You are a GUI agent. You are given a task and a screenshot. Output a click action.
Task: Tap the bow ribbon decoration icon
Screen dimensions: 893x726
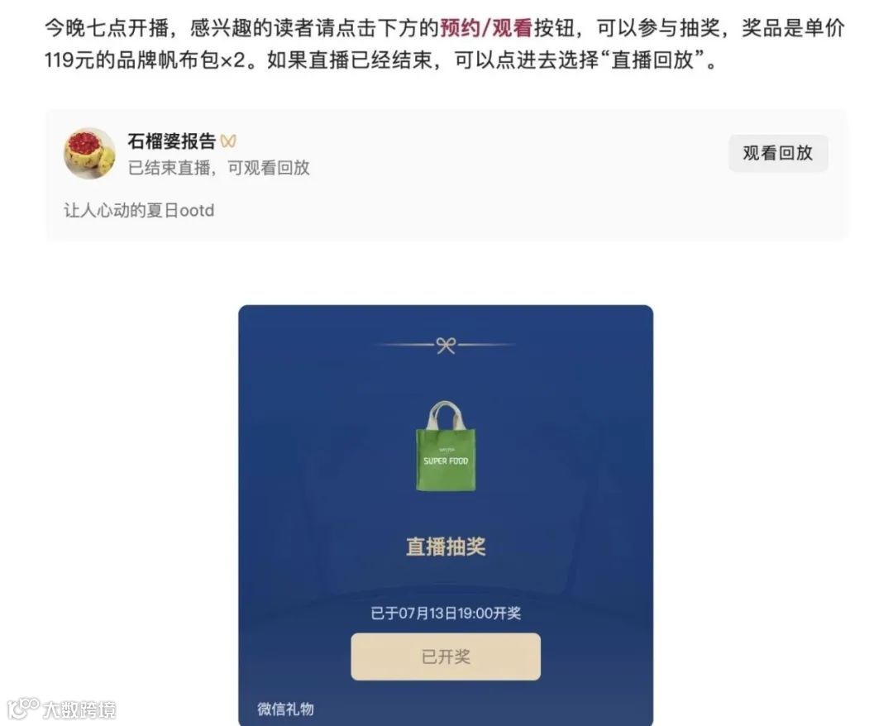(446, 345)
